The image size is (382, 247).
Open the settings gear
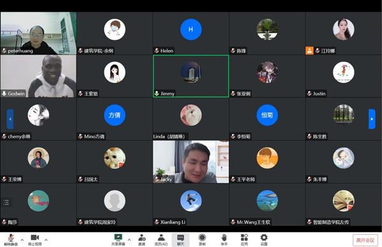click(264, 239)
